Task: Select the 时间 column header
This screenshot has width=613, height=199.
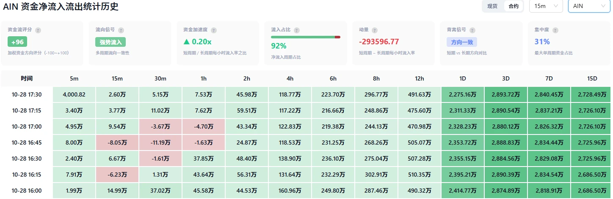Action: pos(27,78)
